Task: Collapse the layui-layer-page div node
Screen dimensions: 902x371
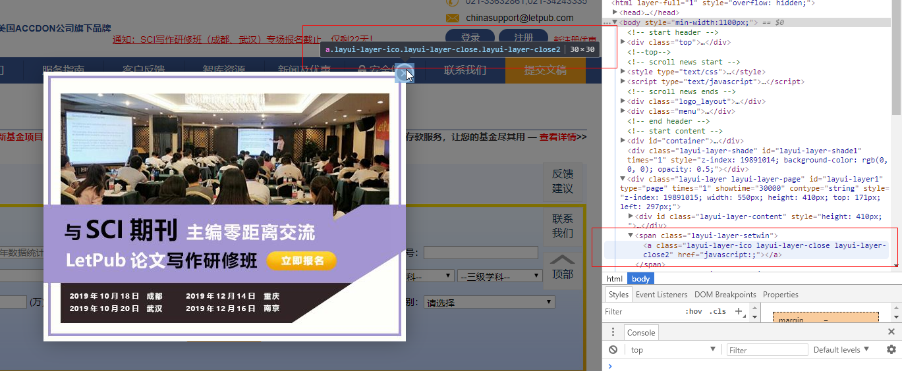Action: 623,179
